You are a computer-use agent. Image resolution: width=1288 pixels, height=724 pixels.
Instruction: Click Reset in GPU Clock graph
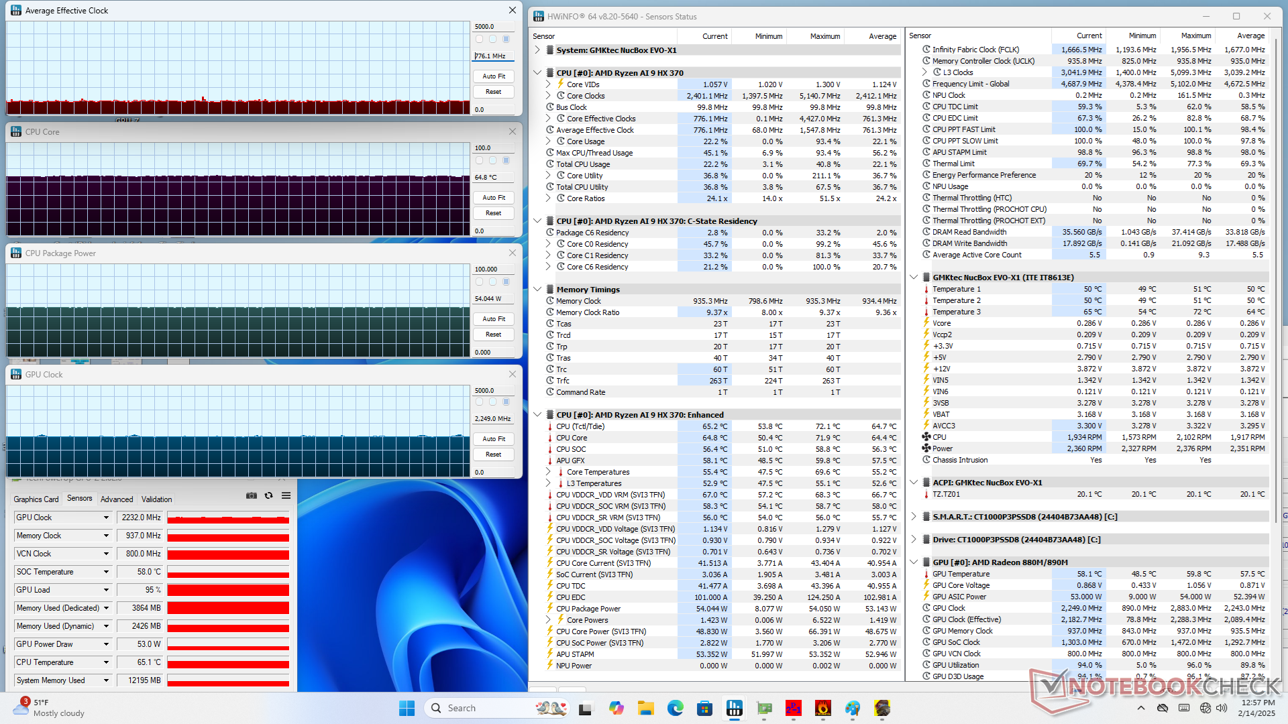coord(494,455)
